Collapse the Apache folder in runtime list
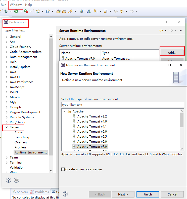 click(x=65, y=111)
